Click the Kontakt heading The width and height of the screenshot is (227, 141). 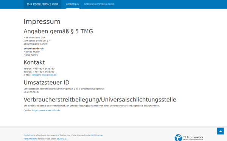pyautogui.click(x=34, y=62)
